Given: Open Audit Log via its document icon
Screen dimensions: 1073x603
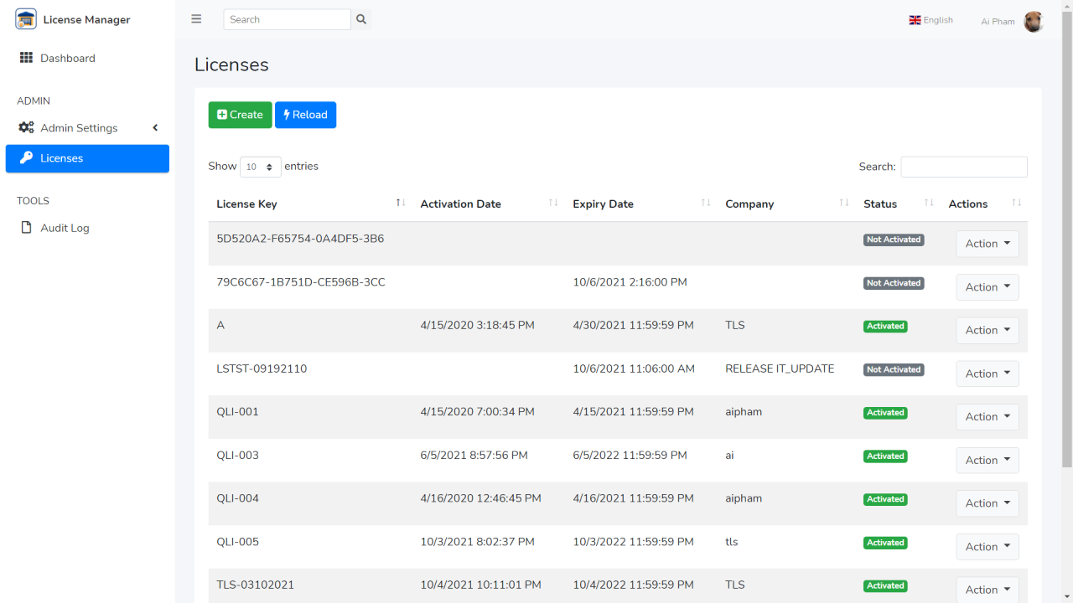Looking at the screenshot, I should pos(26,227).
